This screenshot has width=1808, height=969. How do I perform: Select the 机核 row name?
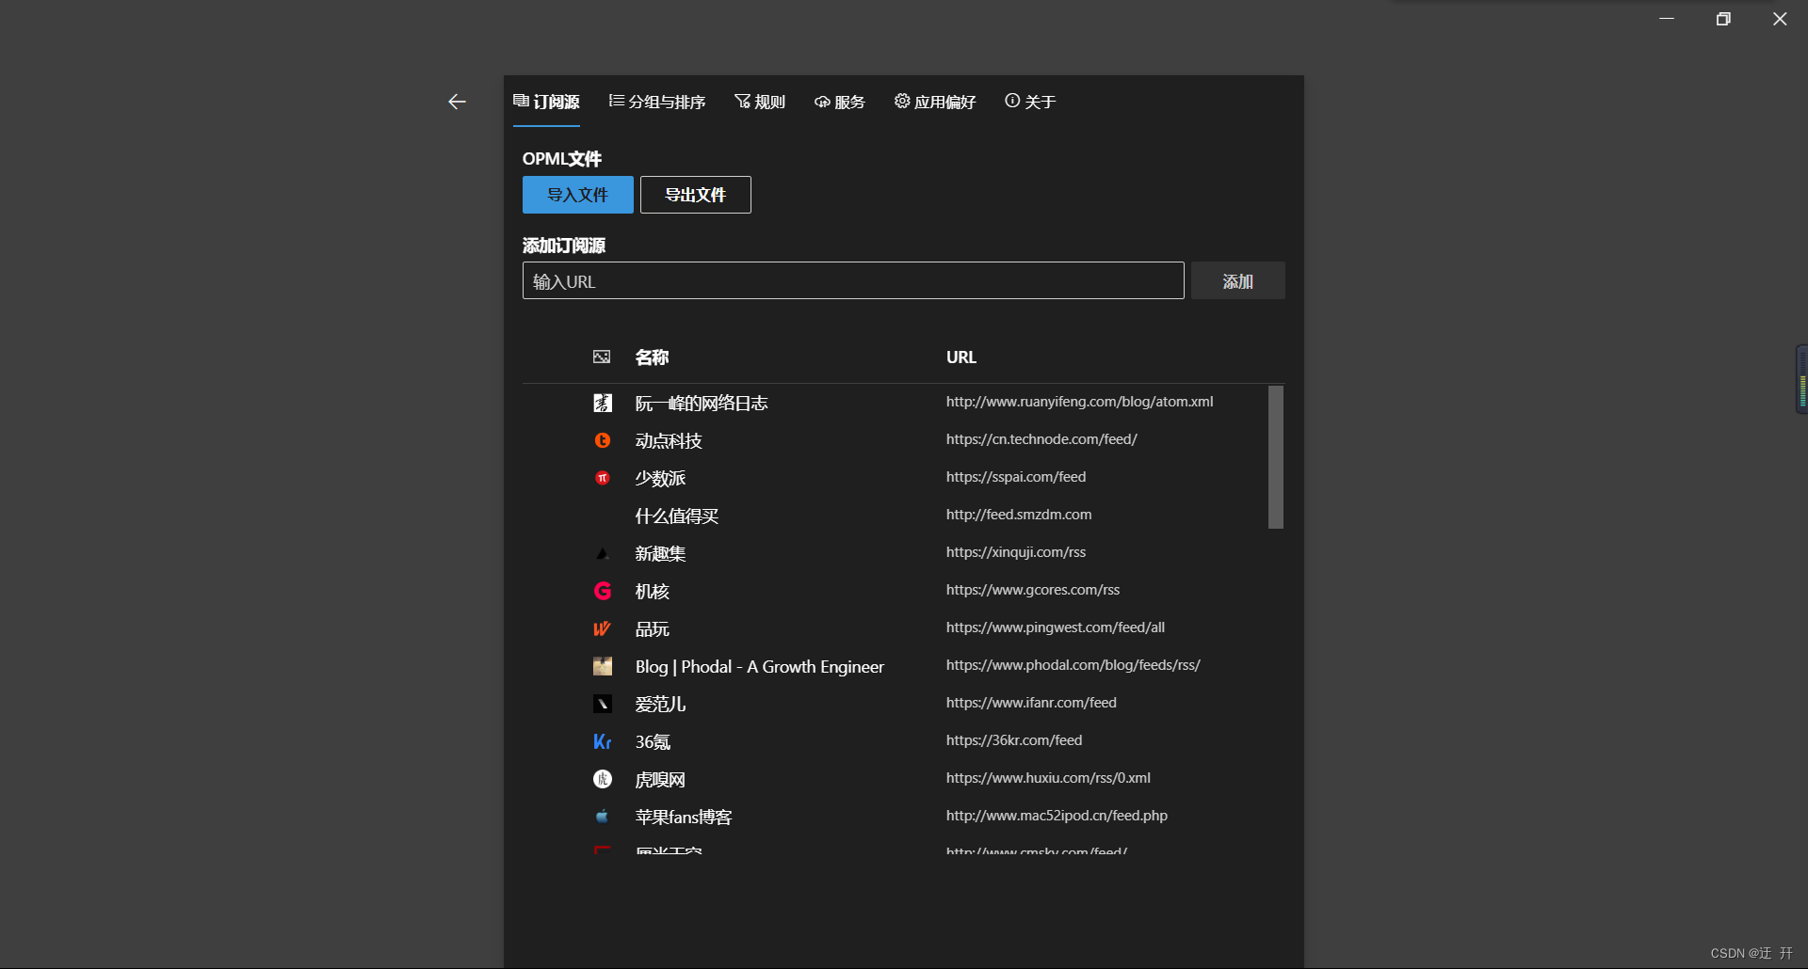(x=652, y=591)
